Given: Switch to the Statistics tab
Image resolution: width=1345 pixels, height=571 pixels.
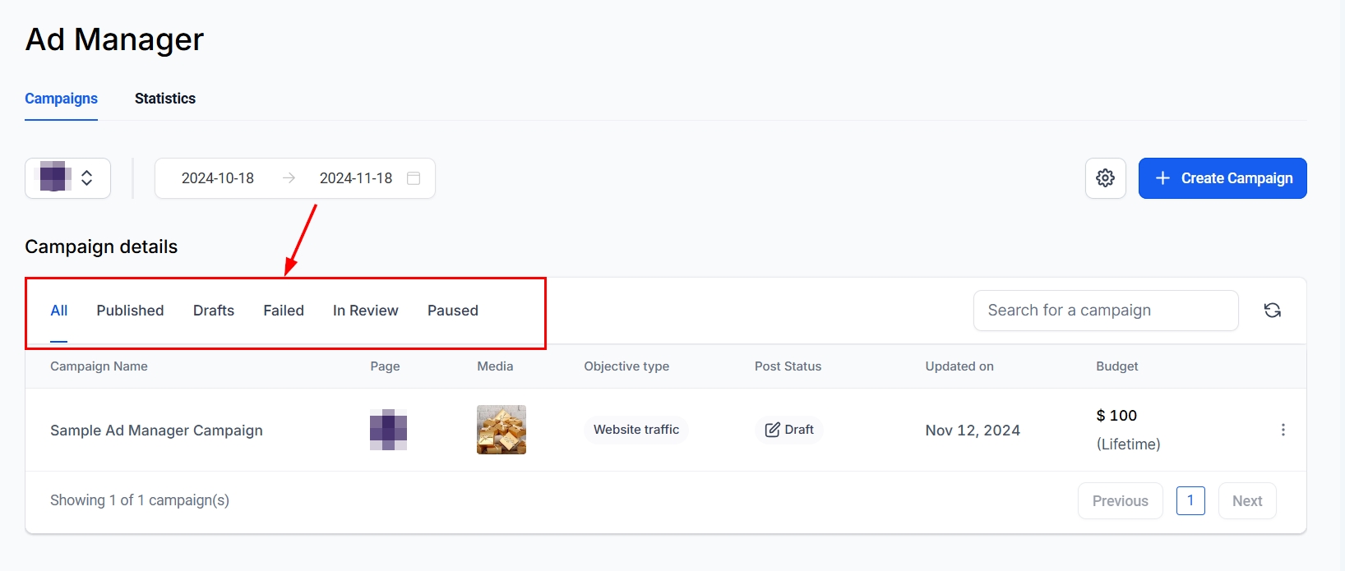Looking at the screenshot, I should (165, 99).
